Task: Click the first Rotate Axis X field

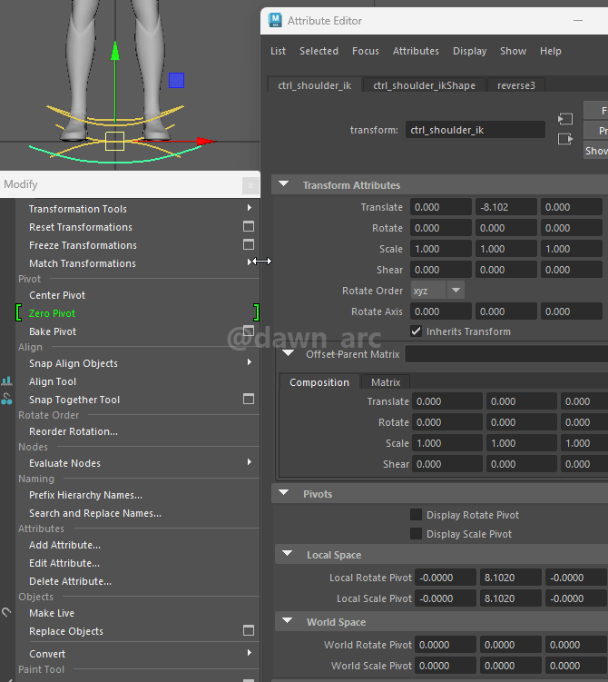Action: point(441,311)
